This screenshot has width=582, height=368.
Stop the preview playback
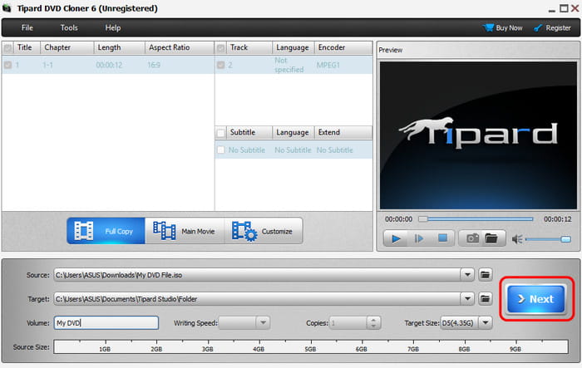coord(442,238)
